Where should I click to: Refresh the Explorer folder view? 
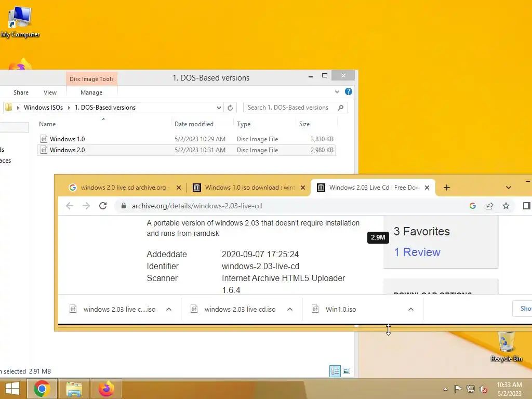[x=230, y=108]
